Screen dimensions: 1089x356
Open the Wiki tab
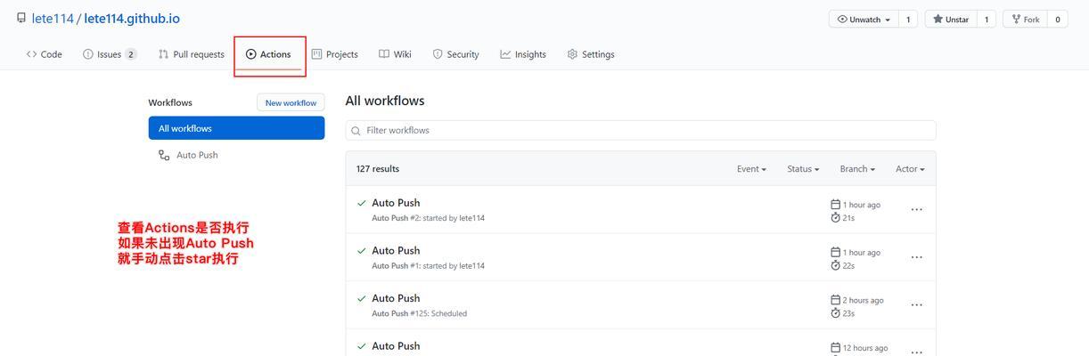(x=395, y=54)
